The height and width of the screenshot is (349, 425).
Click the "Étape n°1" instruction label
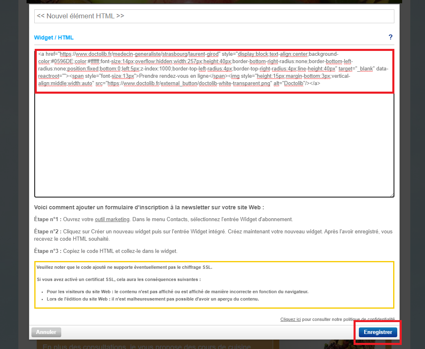[x=48, y=219]
